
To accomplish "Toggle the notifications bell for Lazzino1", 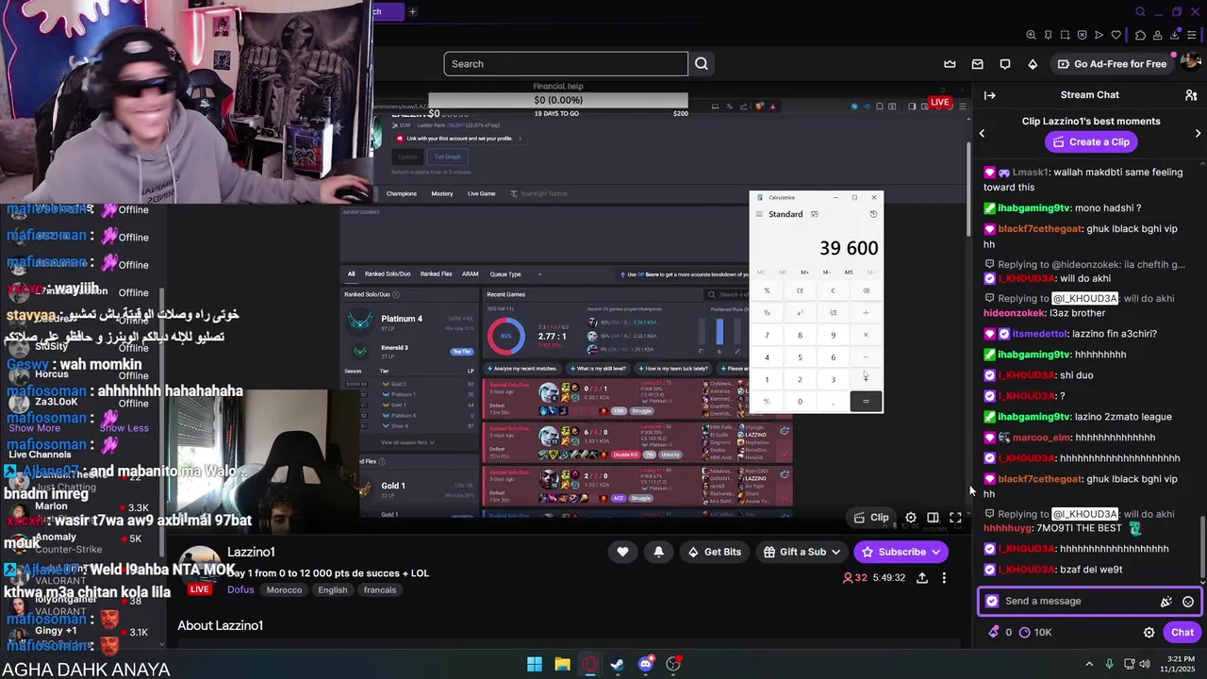I will 658,552.
